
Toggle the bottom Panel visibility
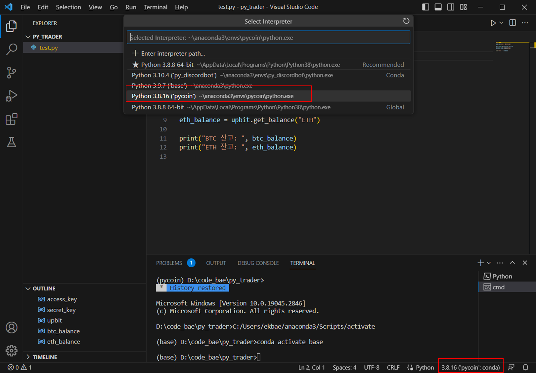pos(438,7)
